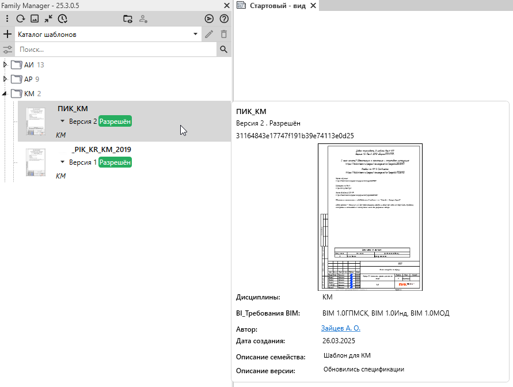This screenshot has height=387, width=513.
Task: Open the Каталог шаблонов dropdown
Action: (x=108, y=34)
